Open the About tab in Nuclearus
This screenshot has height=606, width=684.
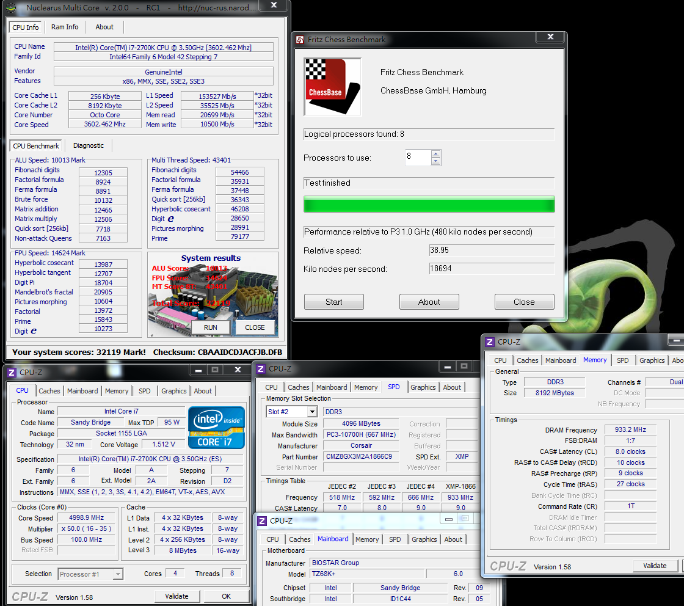(104, 27)
